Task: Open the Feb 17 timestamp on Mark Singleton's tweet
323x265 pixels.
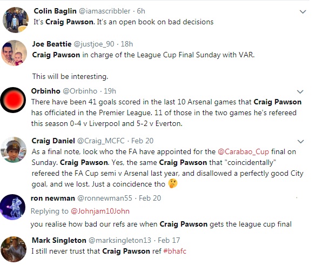Action: [x=169, y=240]
